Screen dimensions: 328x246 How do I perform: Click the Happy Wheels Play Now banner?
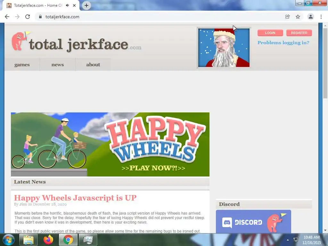(x=110, y=144)
